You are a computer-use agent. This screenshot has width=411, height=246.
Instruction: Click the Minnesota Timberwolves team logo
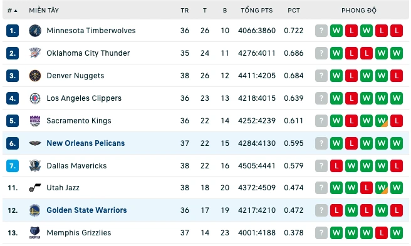(35, 31)
